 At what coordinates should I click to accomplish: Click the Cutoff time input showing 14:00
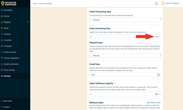pos(125,75)
